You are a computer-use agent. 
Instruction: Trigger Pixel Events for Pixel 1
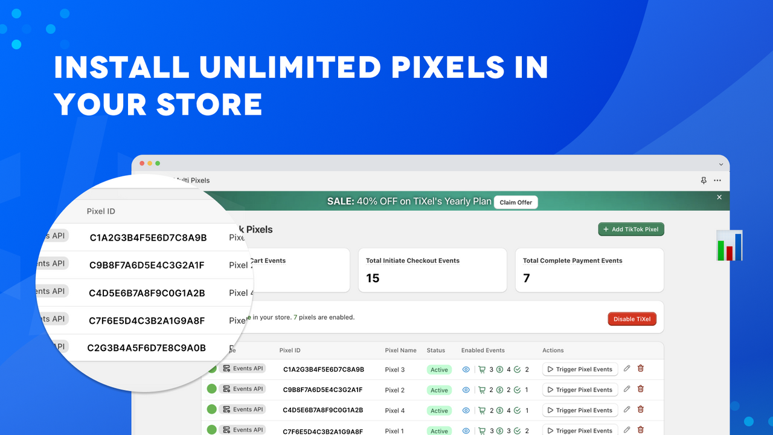pos(580,430)
